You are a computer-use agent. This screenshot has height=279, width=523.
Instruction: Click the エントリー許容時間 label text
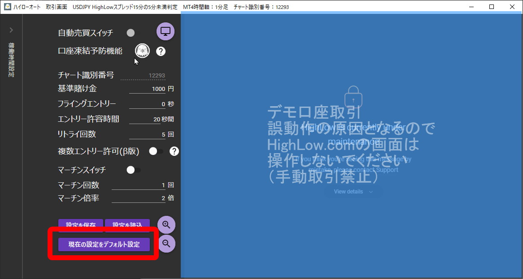point(88,119)
